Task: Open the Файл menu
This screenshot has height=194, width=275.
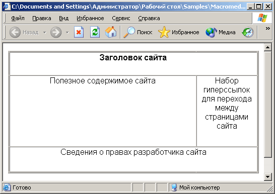Action: tap(18, 18)
